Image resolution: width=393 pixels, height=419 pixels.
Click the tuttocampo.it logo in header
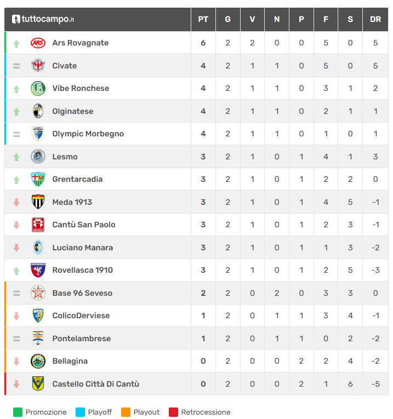click(x=43, y=19)
